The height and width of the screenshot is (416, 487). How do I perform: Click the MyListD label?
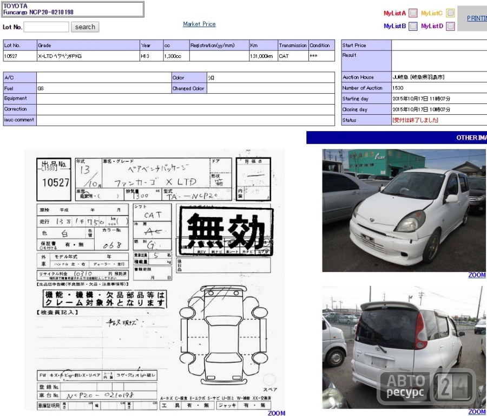click(x=432, y=26)
